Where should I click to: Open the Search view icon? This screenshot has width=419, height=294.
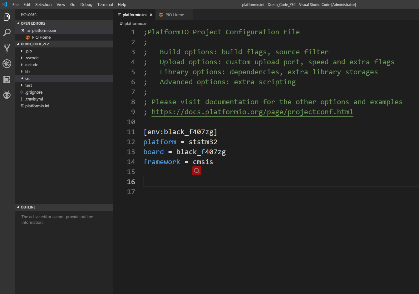click(x=7, y=32)
